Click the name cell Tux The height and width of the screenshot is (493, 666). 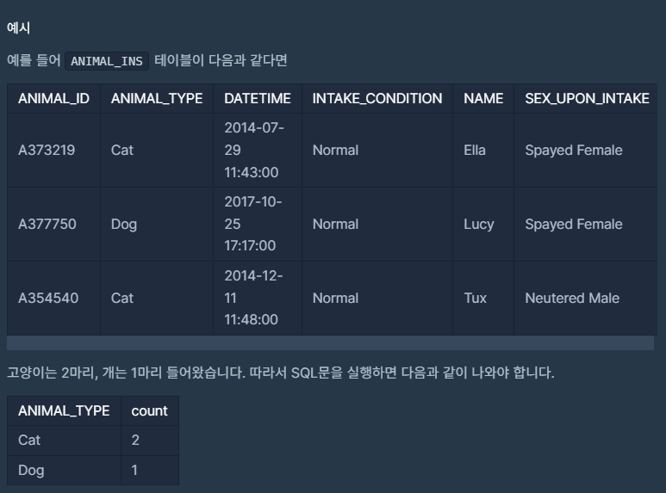[483, 299]
